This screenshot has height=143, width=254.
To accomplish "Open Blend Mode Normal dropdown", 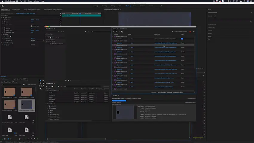I will point(37,41).
